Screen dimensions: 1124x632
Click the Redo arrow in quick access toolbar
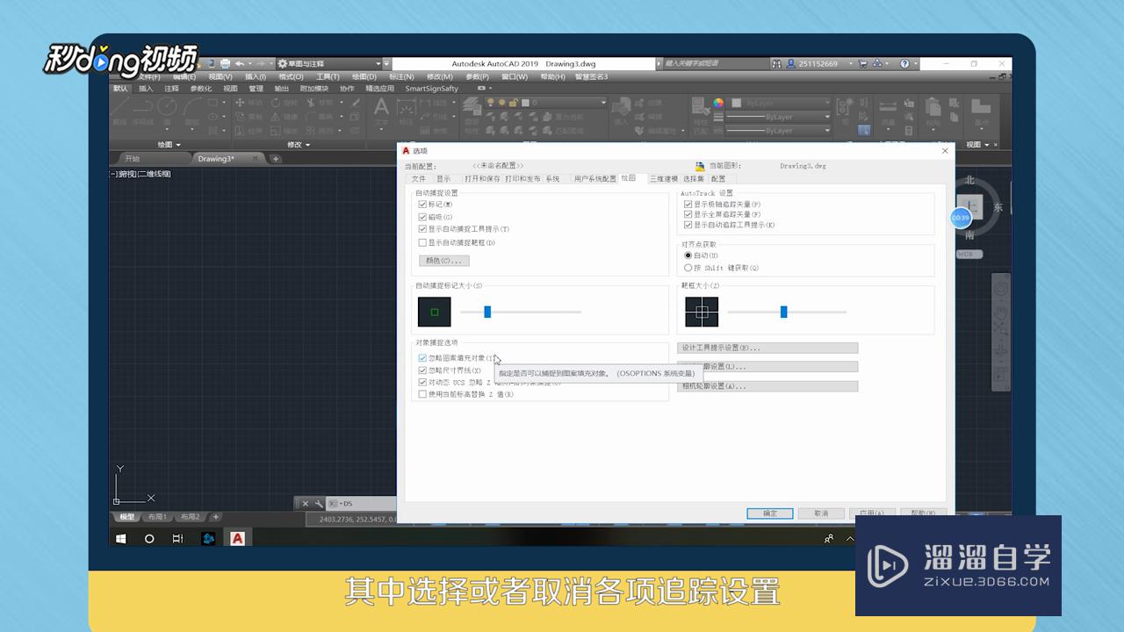(x=261, y=64)
